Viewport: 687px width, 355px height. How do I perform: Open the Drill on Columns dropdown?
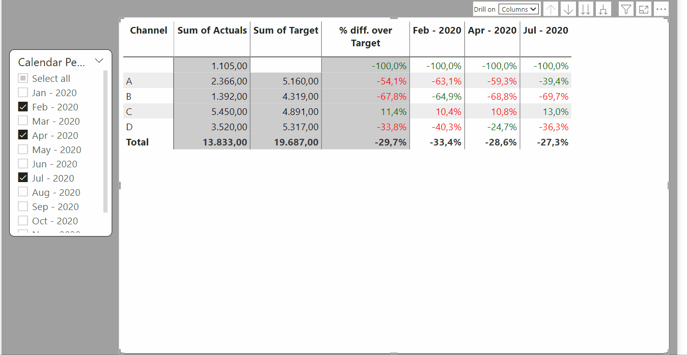(x=518, y=9)
